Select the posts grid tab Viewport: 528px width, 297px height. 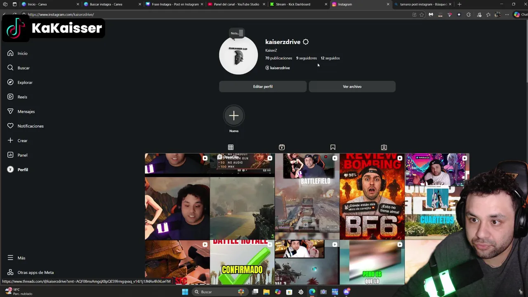click(x=231, y=147)
